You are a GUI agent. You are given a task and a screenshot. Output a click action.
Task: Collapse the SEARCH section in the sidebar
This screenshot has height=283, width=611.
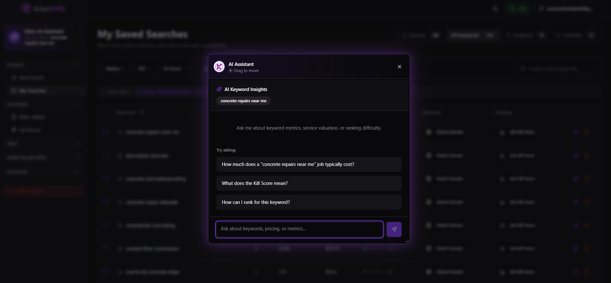[77, 65]
